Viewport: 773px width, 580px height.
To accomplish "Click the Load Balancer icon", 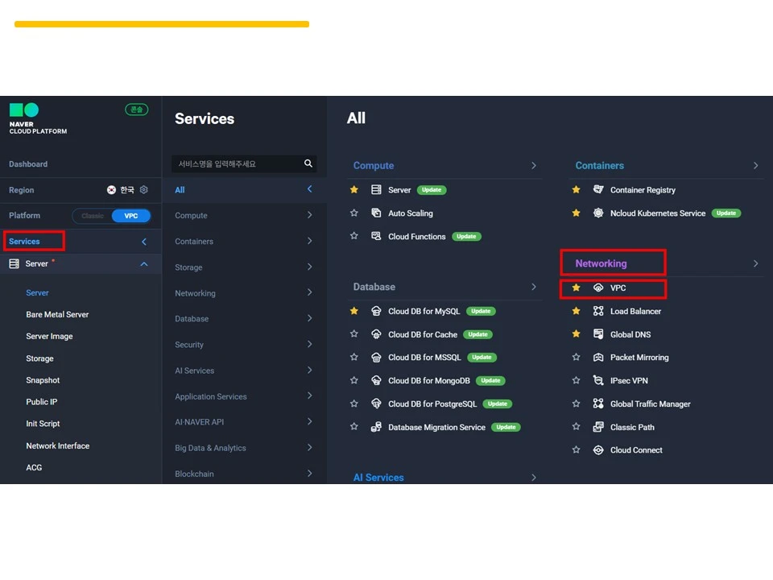I will (598, 311).
